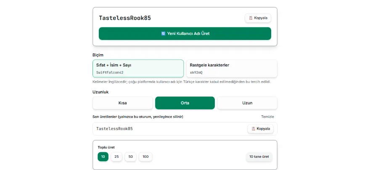The width and height of the screenshot is (370, 170).
Task: Choose the Rastgele karakterler format option
Action: [232, 69]
